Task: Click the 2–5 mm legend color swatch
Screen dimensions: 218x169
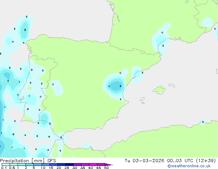Action: coord(30,165)
